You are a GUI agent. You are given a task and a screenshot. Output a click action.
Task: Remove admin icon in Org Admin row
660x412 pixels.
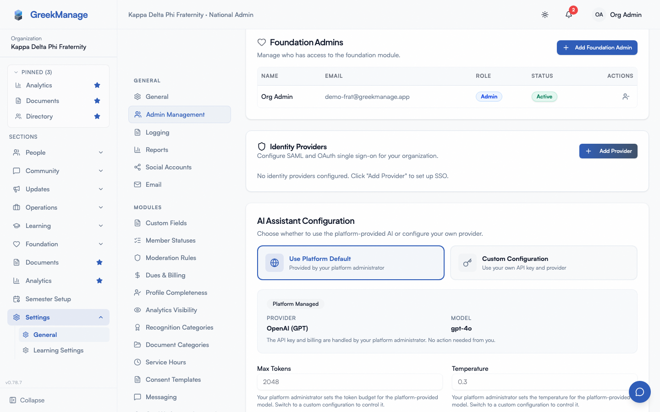626,97
